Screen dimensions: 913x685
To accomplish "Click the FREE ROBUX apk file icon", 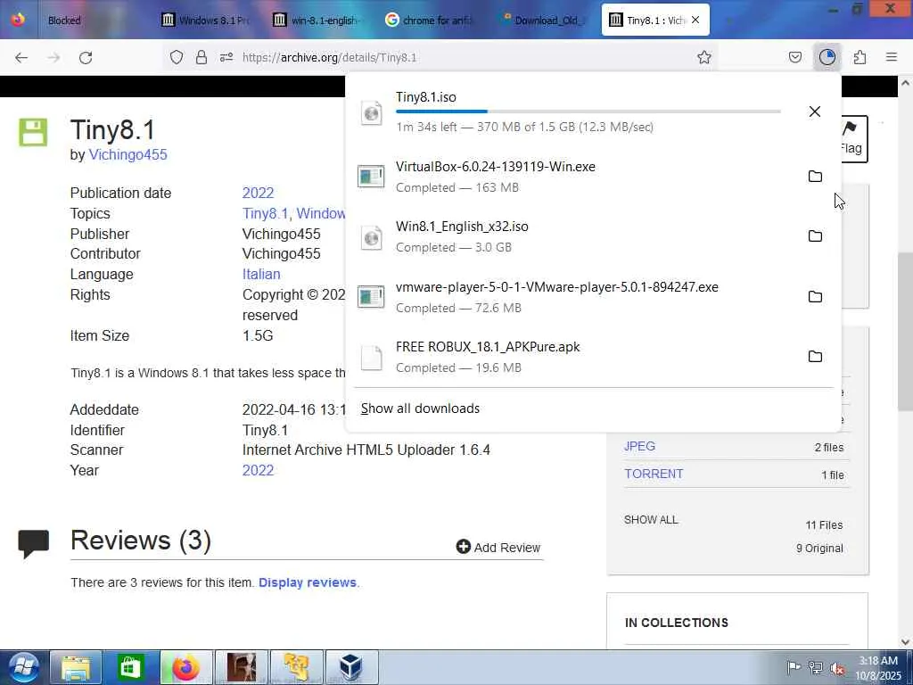I will pos(371,358).
